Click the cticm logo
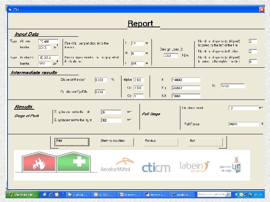Screen dimensions: 270x202 pos(156,168)
